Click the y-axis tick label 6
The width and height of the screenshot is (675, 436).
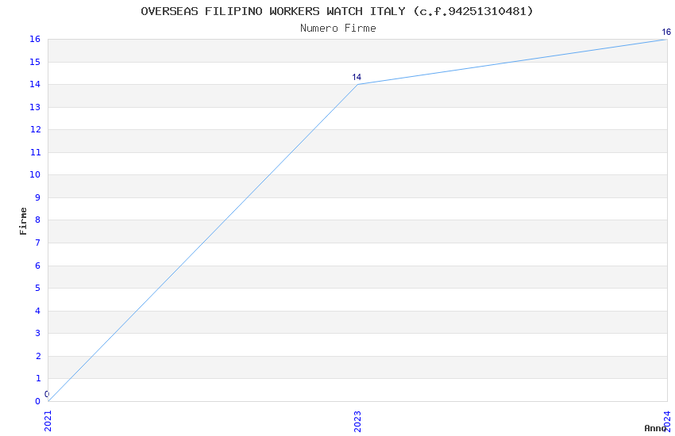[38, 266]
